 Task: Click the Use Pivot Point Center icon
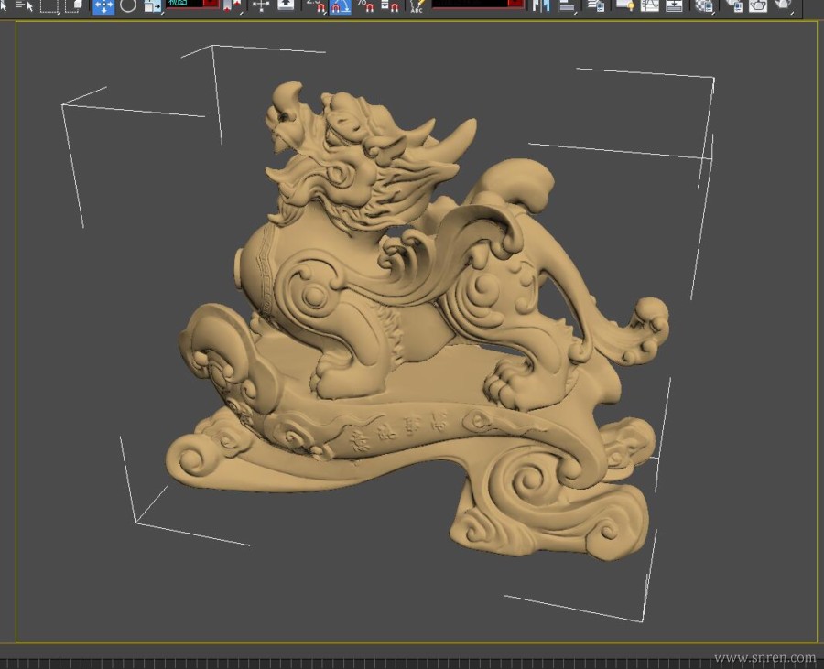tap(232, 5)
